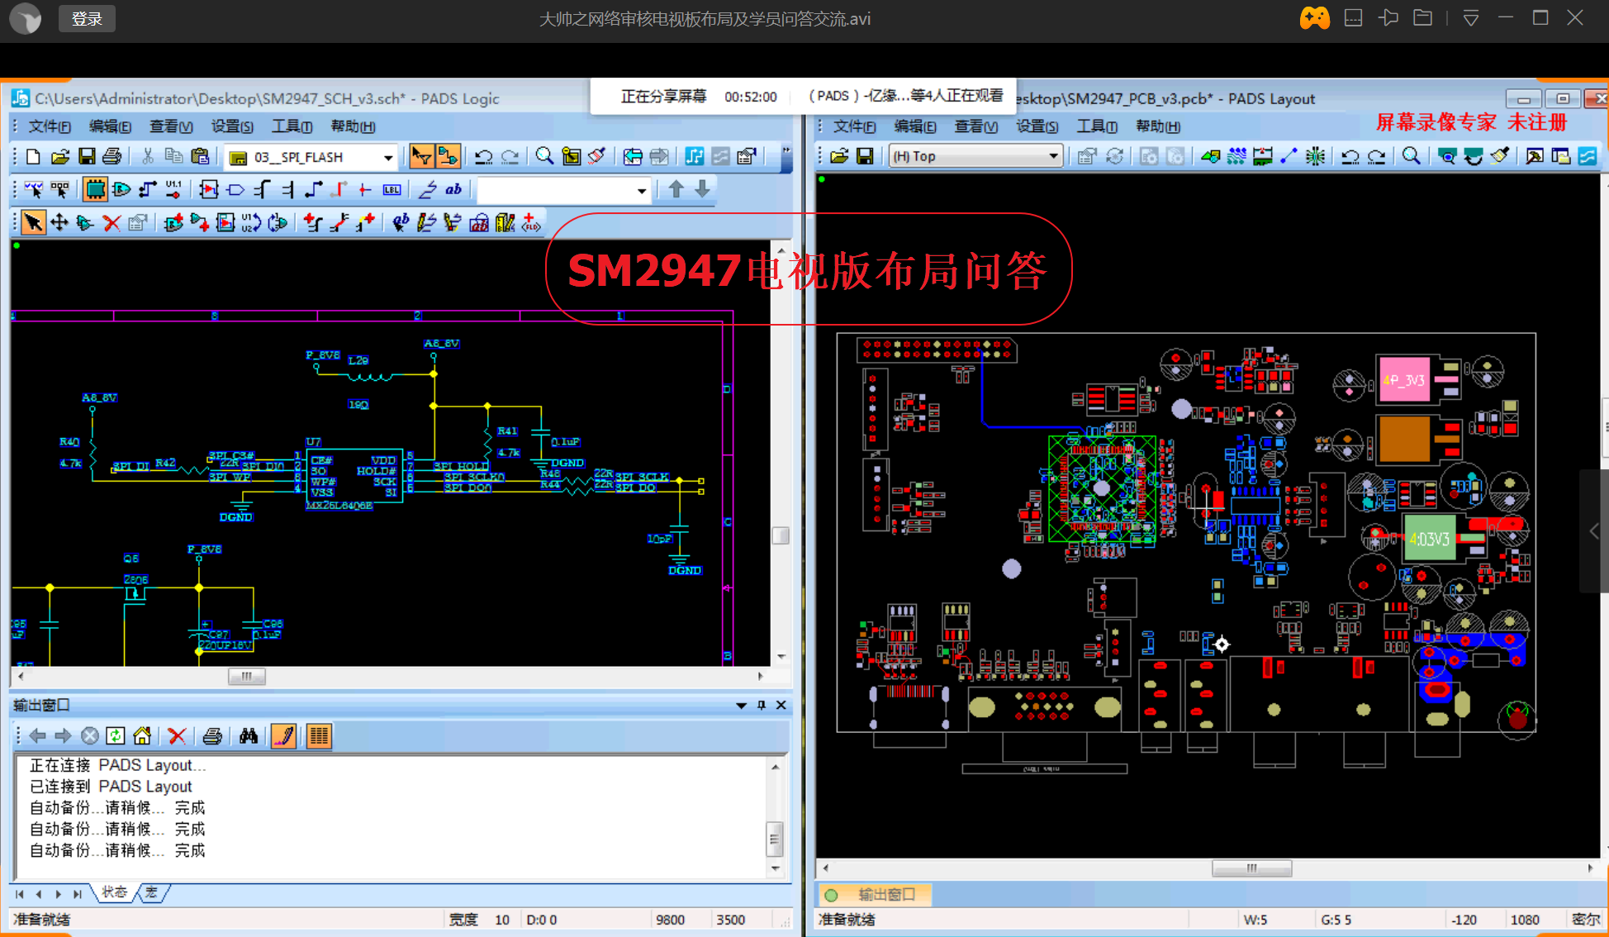The width and height of the screenshot is (1609, 937).
Task: Expand the toolbar overflow chevron in PADS Logic
Action: [x=786, y=152]
